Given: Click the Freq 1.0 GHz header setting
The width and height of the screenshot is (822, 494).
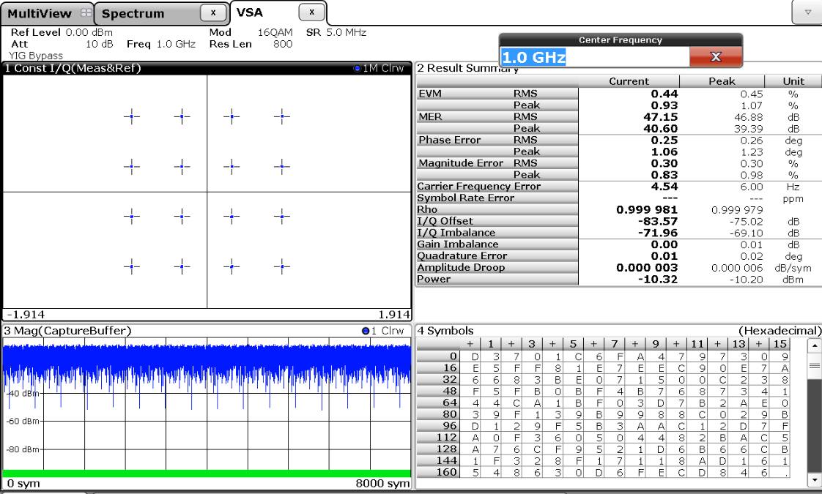Looking at the screenshot, I should 161,44.
